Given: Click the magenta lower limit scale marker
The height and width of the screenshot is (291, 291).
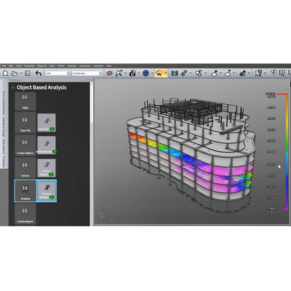Looking at the screenshot, I should (x=285, y=209).
